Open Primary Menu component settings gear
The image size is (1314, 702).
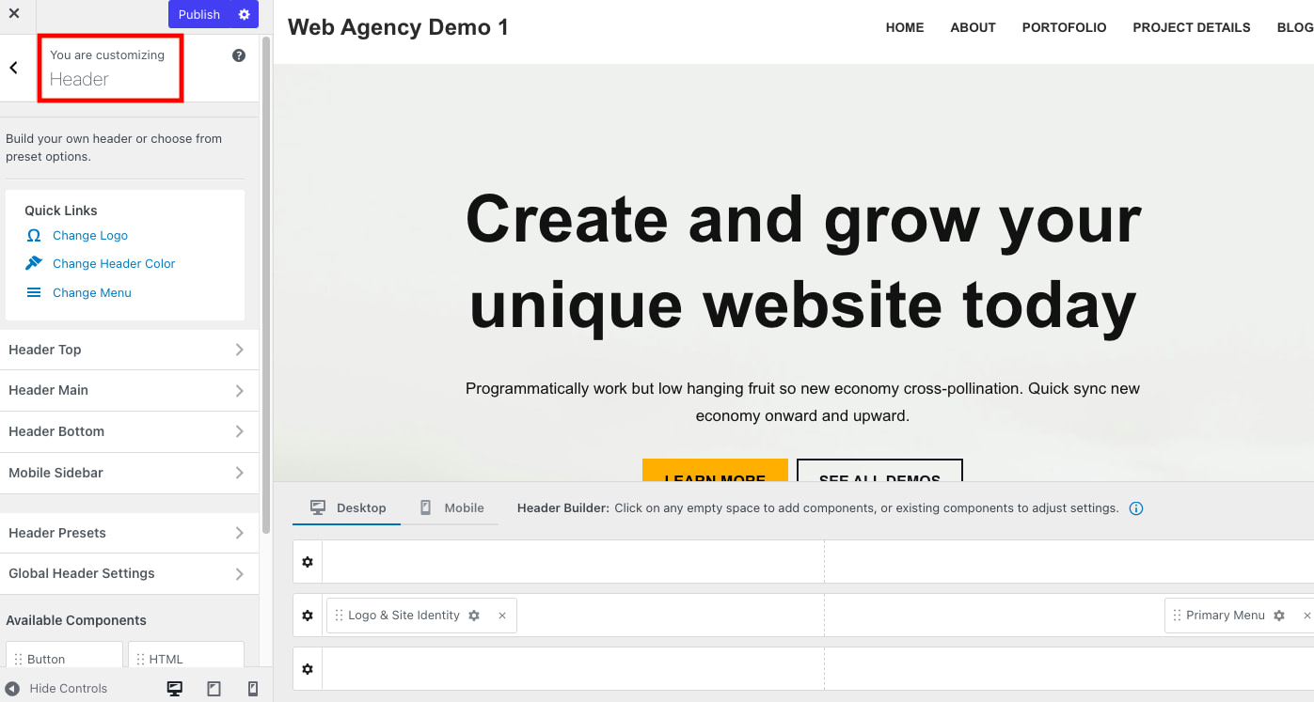coord(1279,616)
